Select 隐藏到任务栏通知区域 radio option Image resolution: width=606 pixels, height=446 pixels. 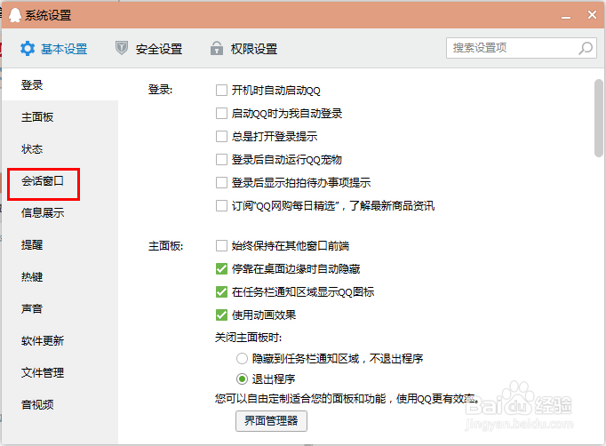(x=242, y=359)
